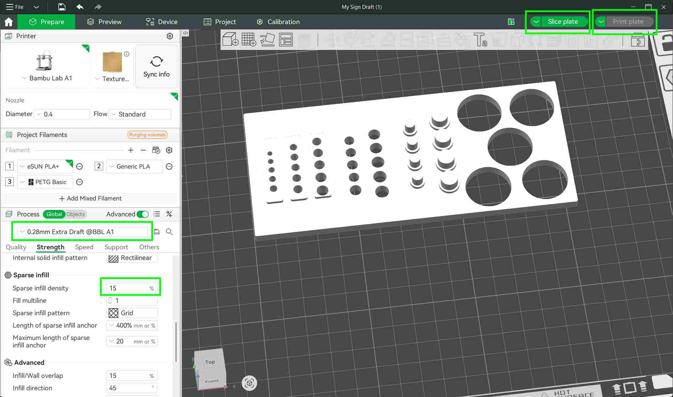Edit Generic PLA filament preset options
Image resolution: width=673 pixels, height=397 pixels.
[169, 166]
